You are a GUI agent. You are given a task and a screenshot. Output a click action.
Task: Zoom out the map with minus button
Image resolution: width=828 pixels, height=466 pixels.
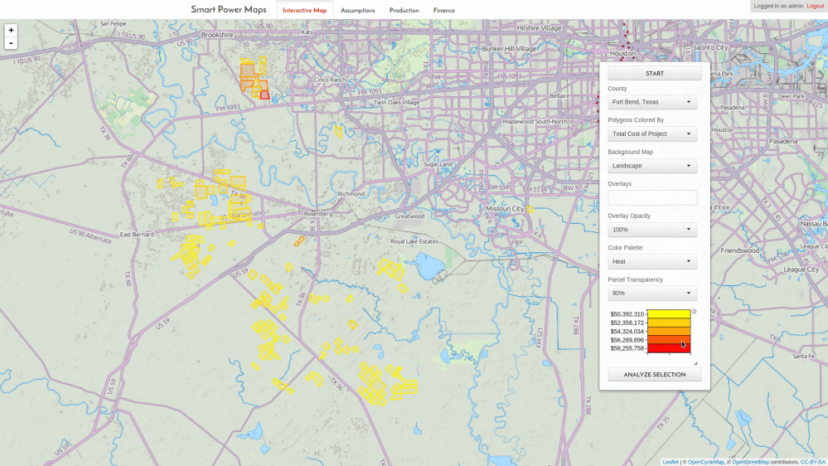pos(11,43)
